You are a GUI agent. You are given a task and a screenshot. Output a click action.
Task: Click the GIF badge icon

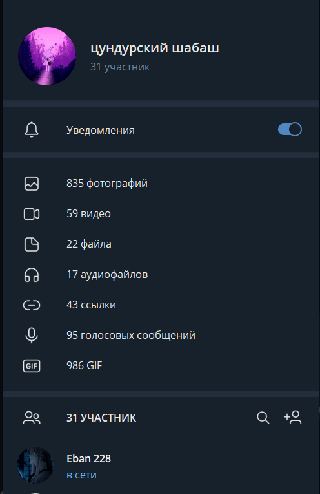tap(32, 366)
